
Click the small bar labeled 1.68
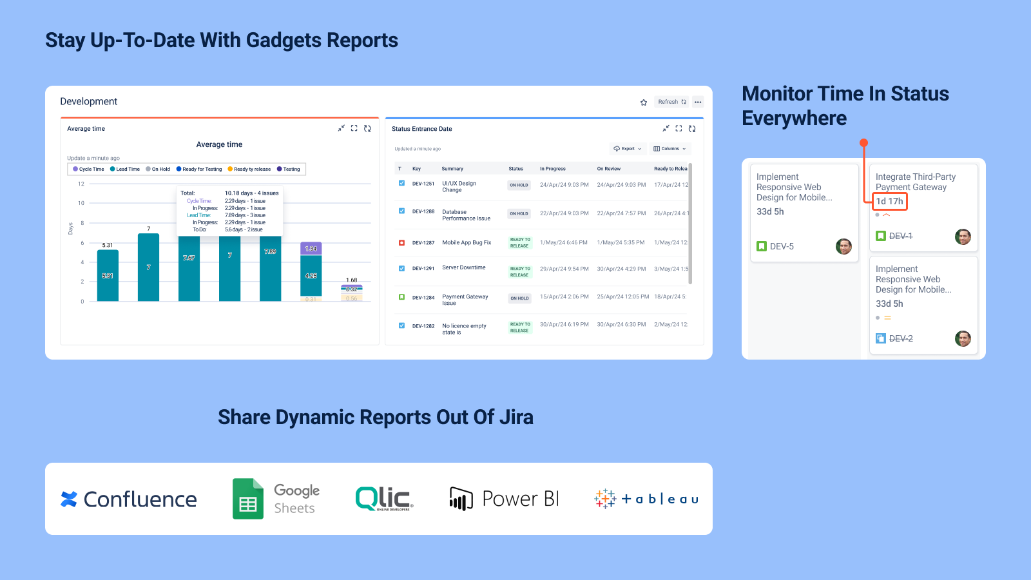351,293
